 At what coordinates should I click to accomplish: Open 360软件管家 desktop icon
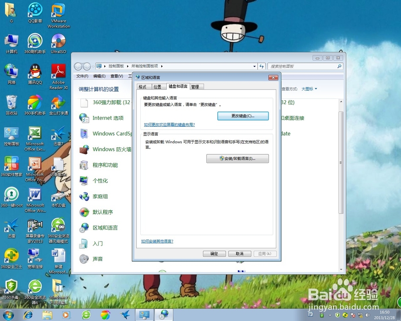click(x=12, y=167)
